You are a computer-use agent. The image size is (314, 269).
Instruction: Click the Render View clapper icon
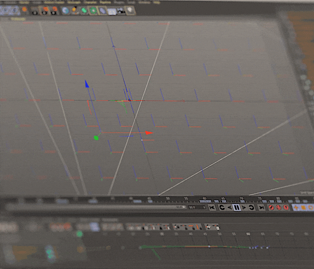pyautogui.click(x=35, y=11)
